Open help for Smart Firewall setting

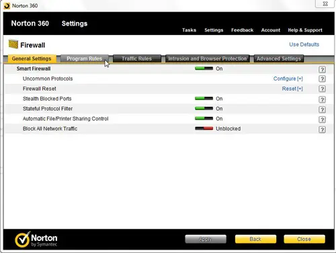(x=322, y=70)
